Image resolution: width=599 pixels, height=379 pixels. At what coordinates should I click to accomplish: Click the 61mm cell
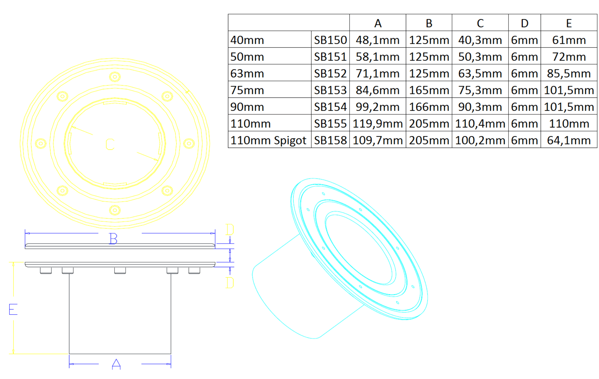[x=569, y=40]
